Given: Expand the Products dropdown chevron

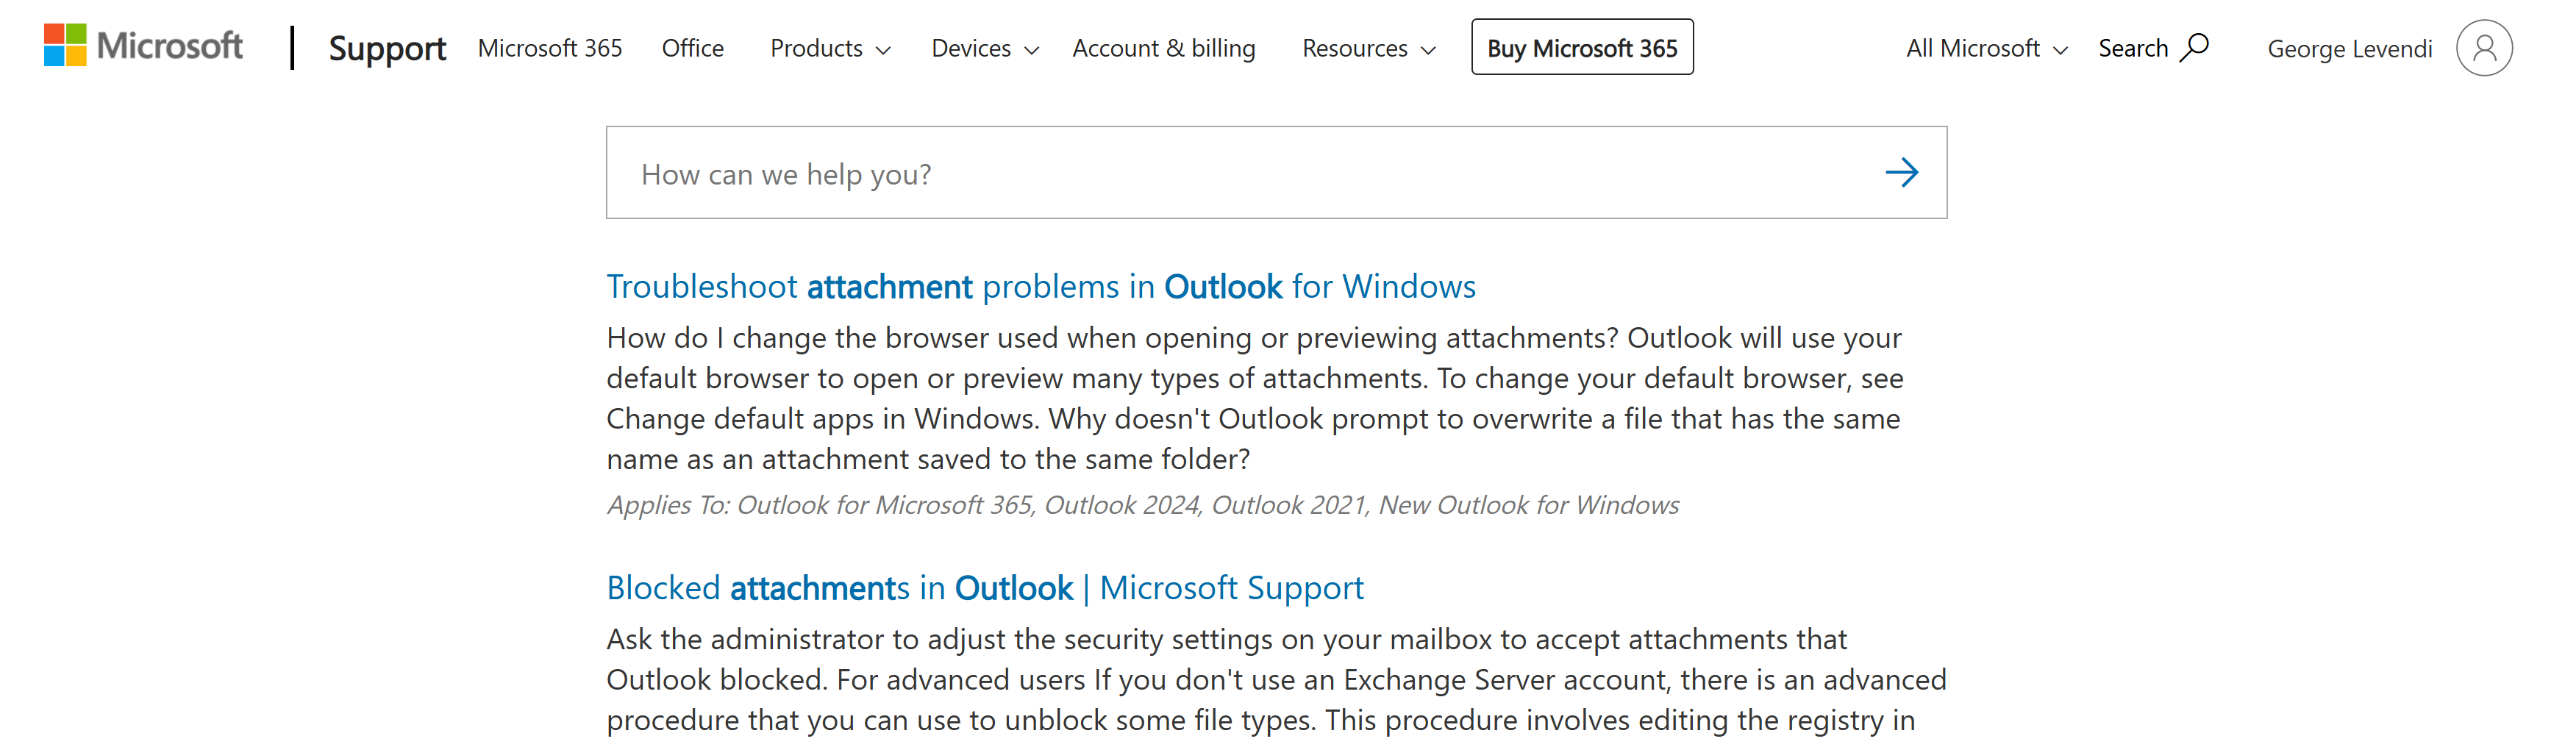Looking at the screenshot, I should (883, 50).
